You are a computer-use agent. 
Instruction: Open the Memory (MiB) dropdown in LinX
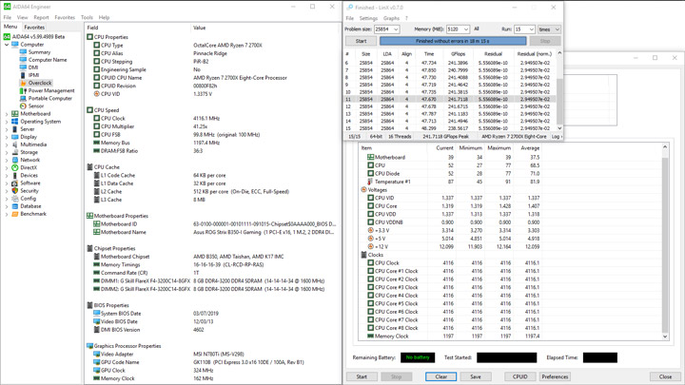465,29
